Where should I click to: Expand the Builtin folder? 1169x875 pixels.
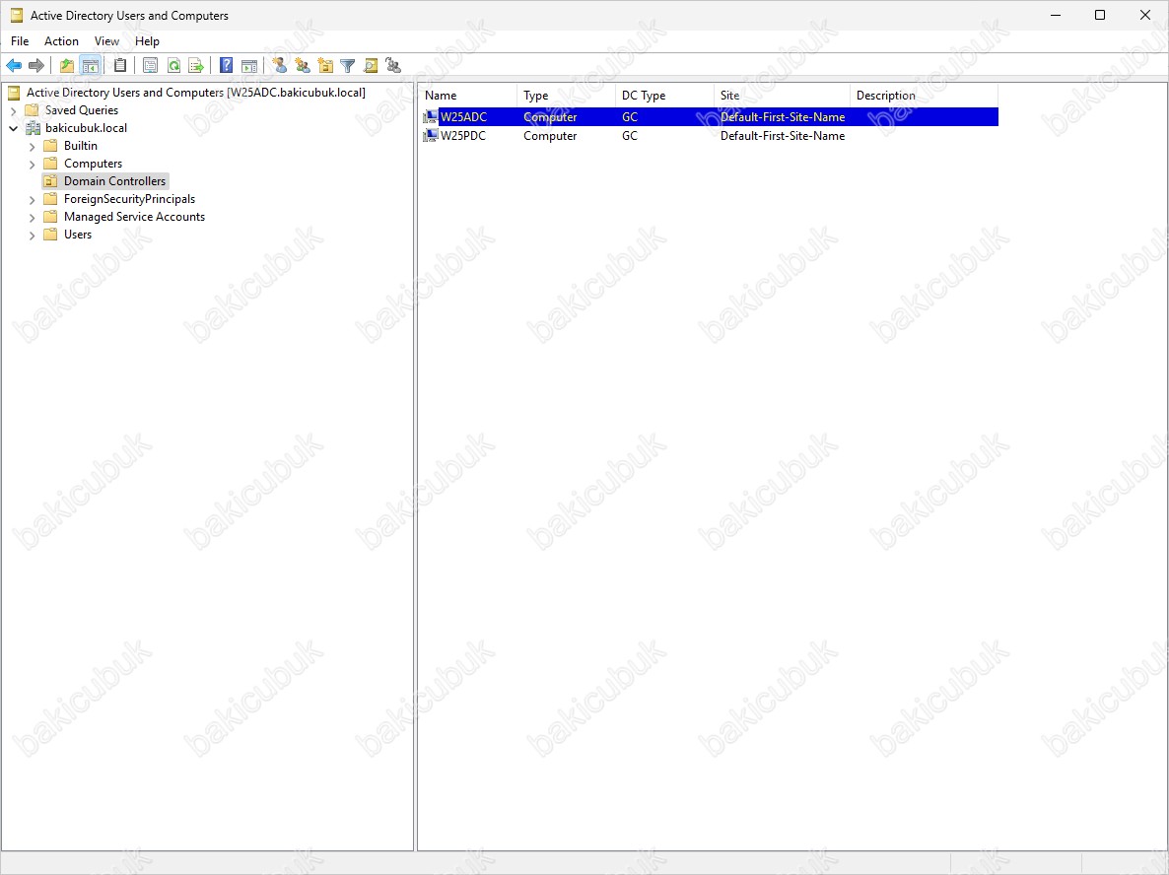(x=33, y=146)
